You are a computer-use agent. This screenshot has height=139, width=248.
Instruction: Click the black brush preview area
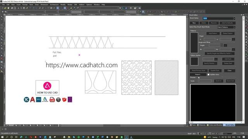pyautogui.click(x=213, y=103)
